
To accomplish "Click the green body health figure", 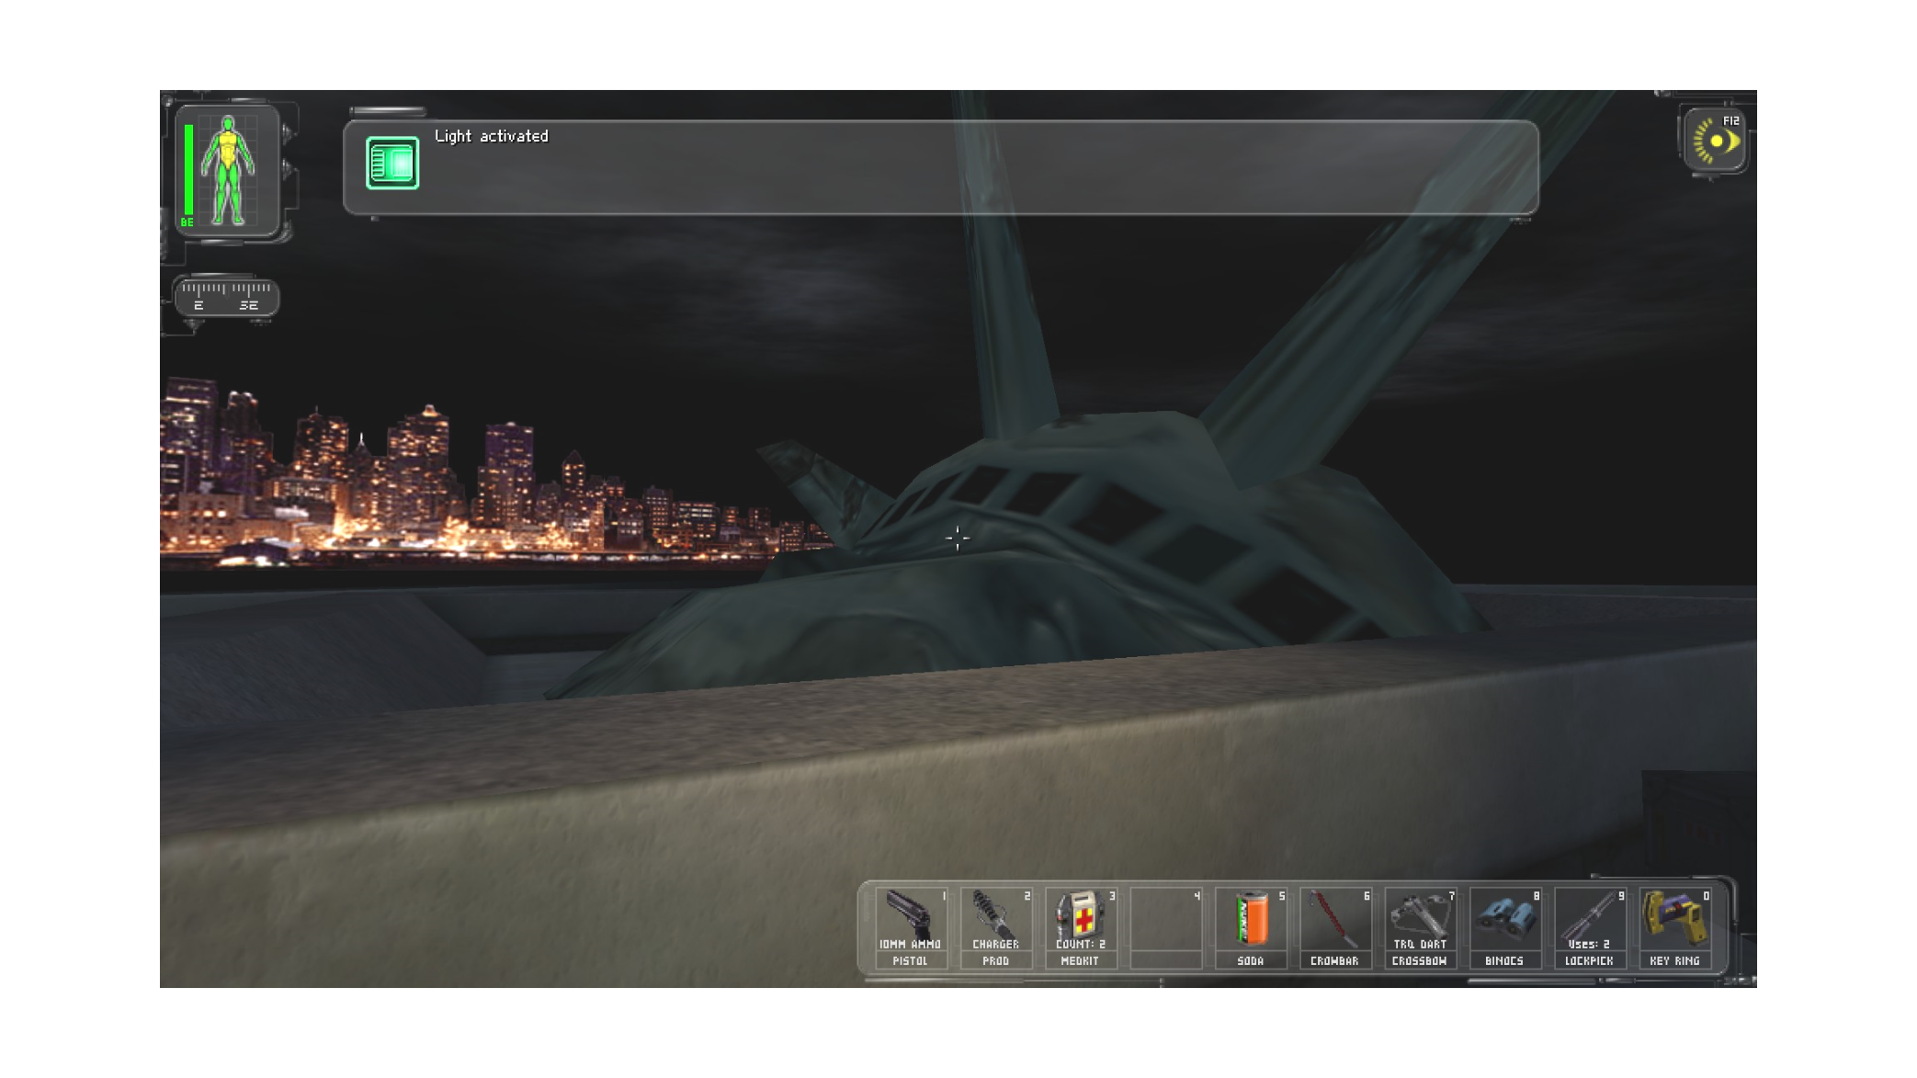I will coord(228,170).
